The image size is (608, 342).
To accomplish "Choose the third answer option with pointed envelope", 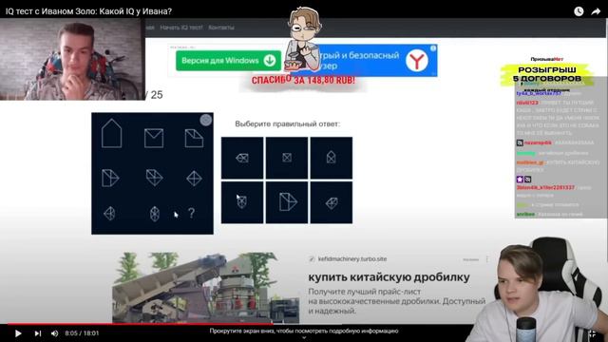I will [x=332, y=158].
